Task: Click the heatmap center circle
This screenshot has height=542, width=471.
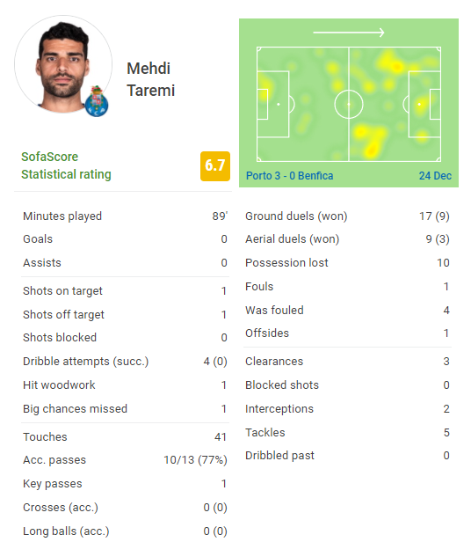Action: click(349, 104)
